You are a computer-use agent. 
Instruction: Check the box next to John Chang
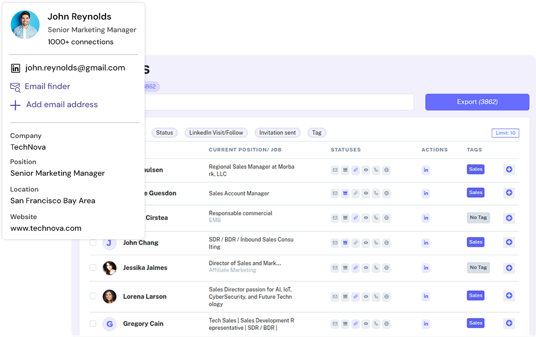pos(93,242)
